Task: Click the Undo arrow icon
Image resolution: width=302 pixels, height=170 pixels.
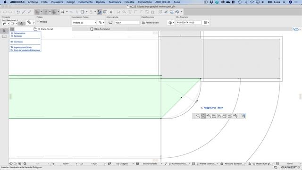Action: pyautogui.click(x=5, y=12)
